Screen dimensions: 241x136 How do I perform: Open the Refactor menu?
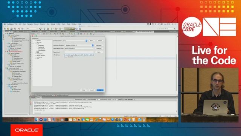[x=43, y=24]
